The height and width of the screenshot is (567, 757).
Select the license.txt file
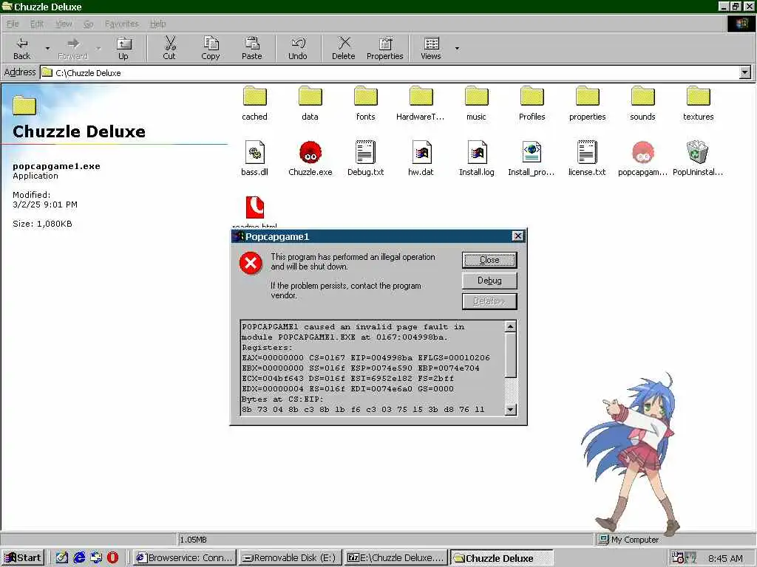point(587,158)
